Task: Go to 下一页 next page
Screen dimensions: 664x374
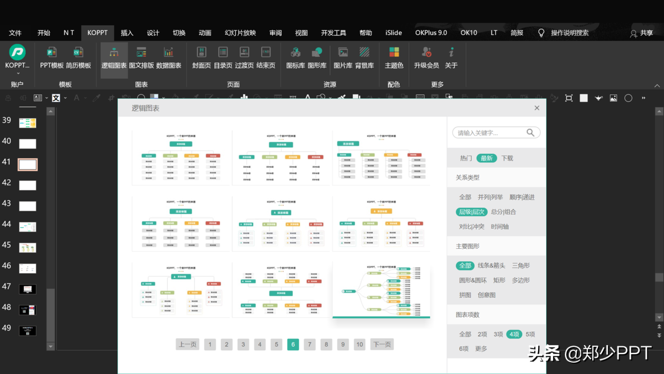Action: [x=382, y=345]
